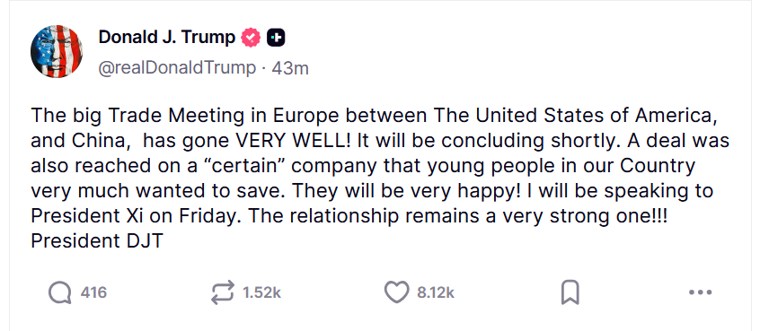This screenshot has width=760, height=331.
Task: Open Donald J. Trump's profile avatar
Action: point(57,51)
